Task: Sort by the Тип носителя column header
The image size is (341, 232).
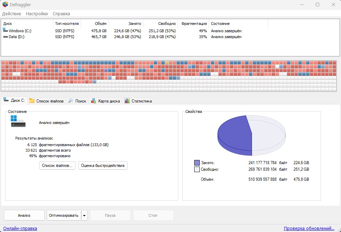Action: 67,24
